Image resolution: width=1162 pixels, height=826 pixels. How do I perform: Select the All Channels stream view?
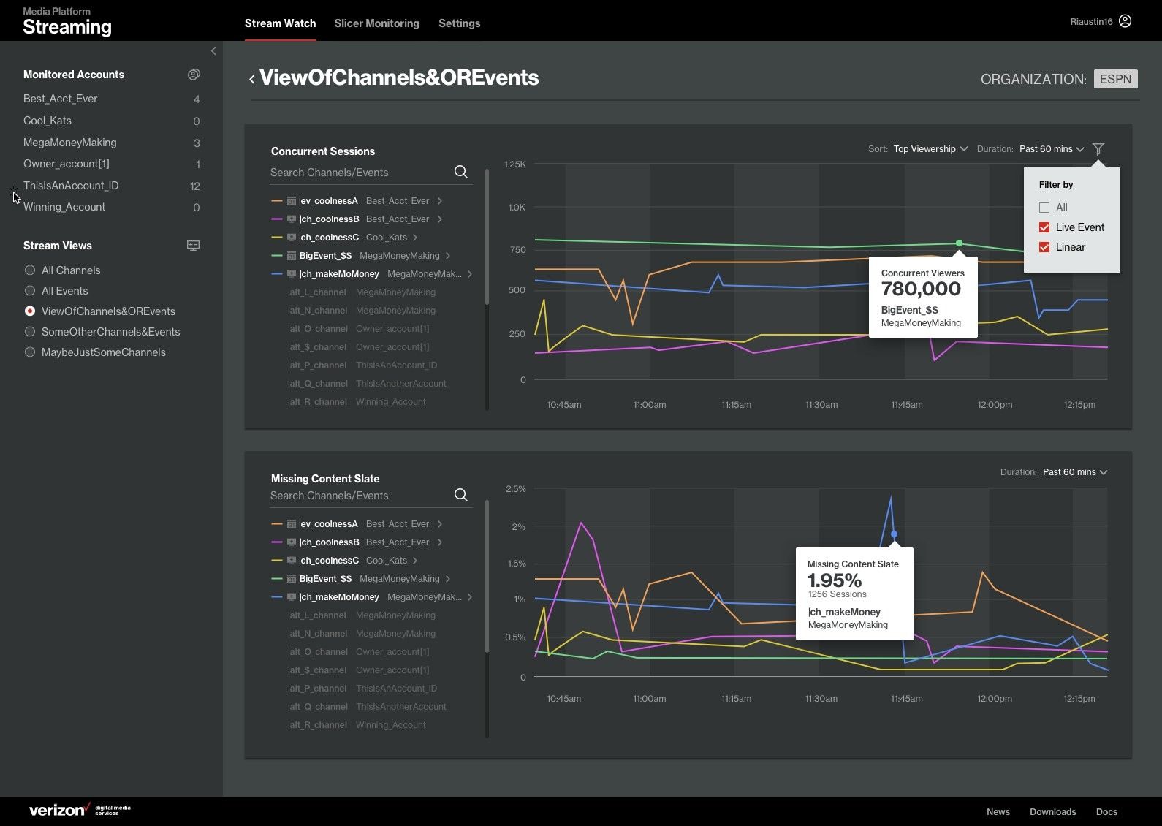pyautogui.click(x=30, y=270)
